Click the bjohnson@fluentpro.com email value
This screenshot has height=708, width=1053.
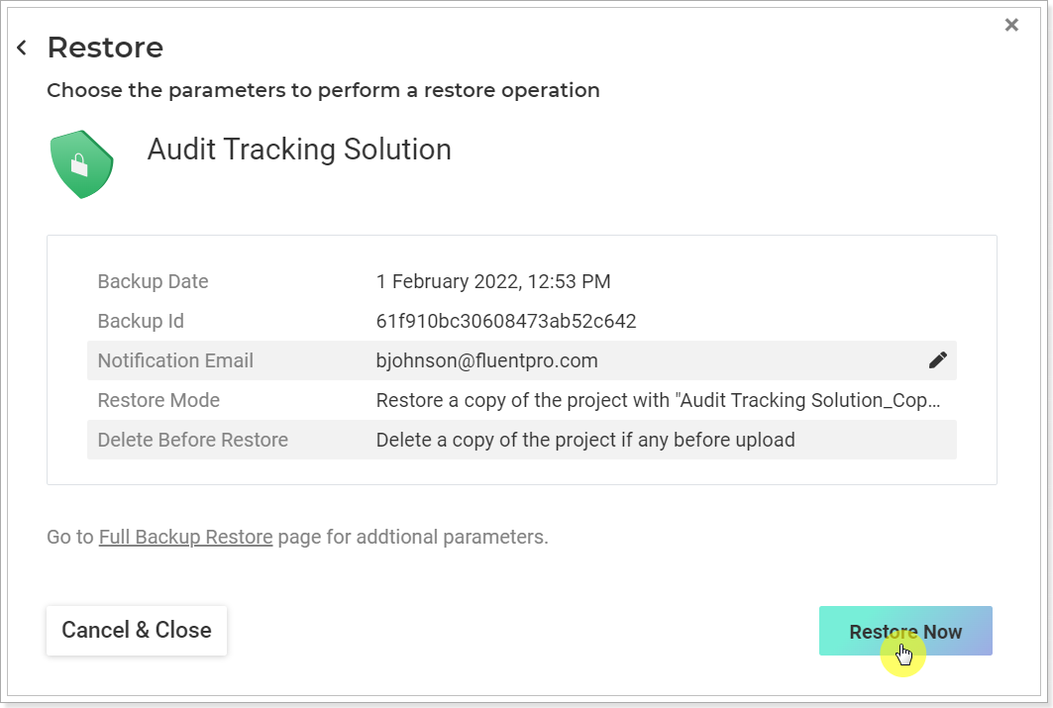coord(486,360)
